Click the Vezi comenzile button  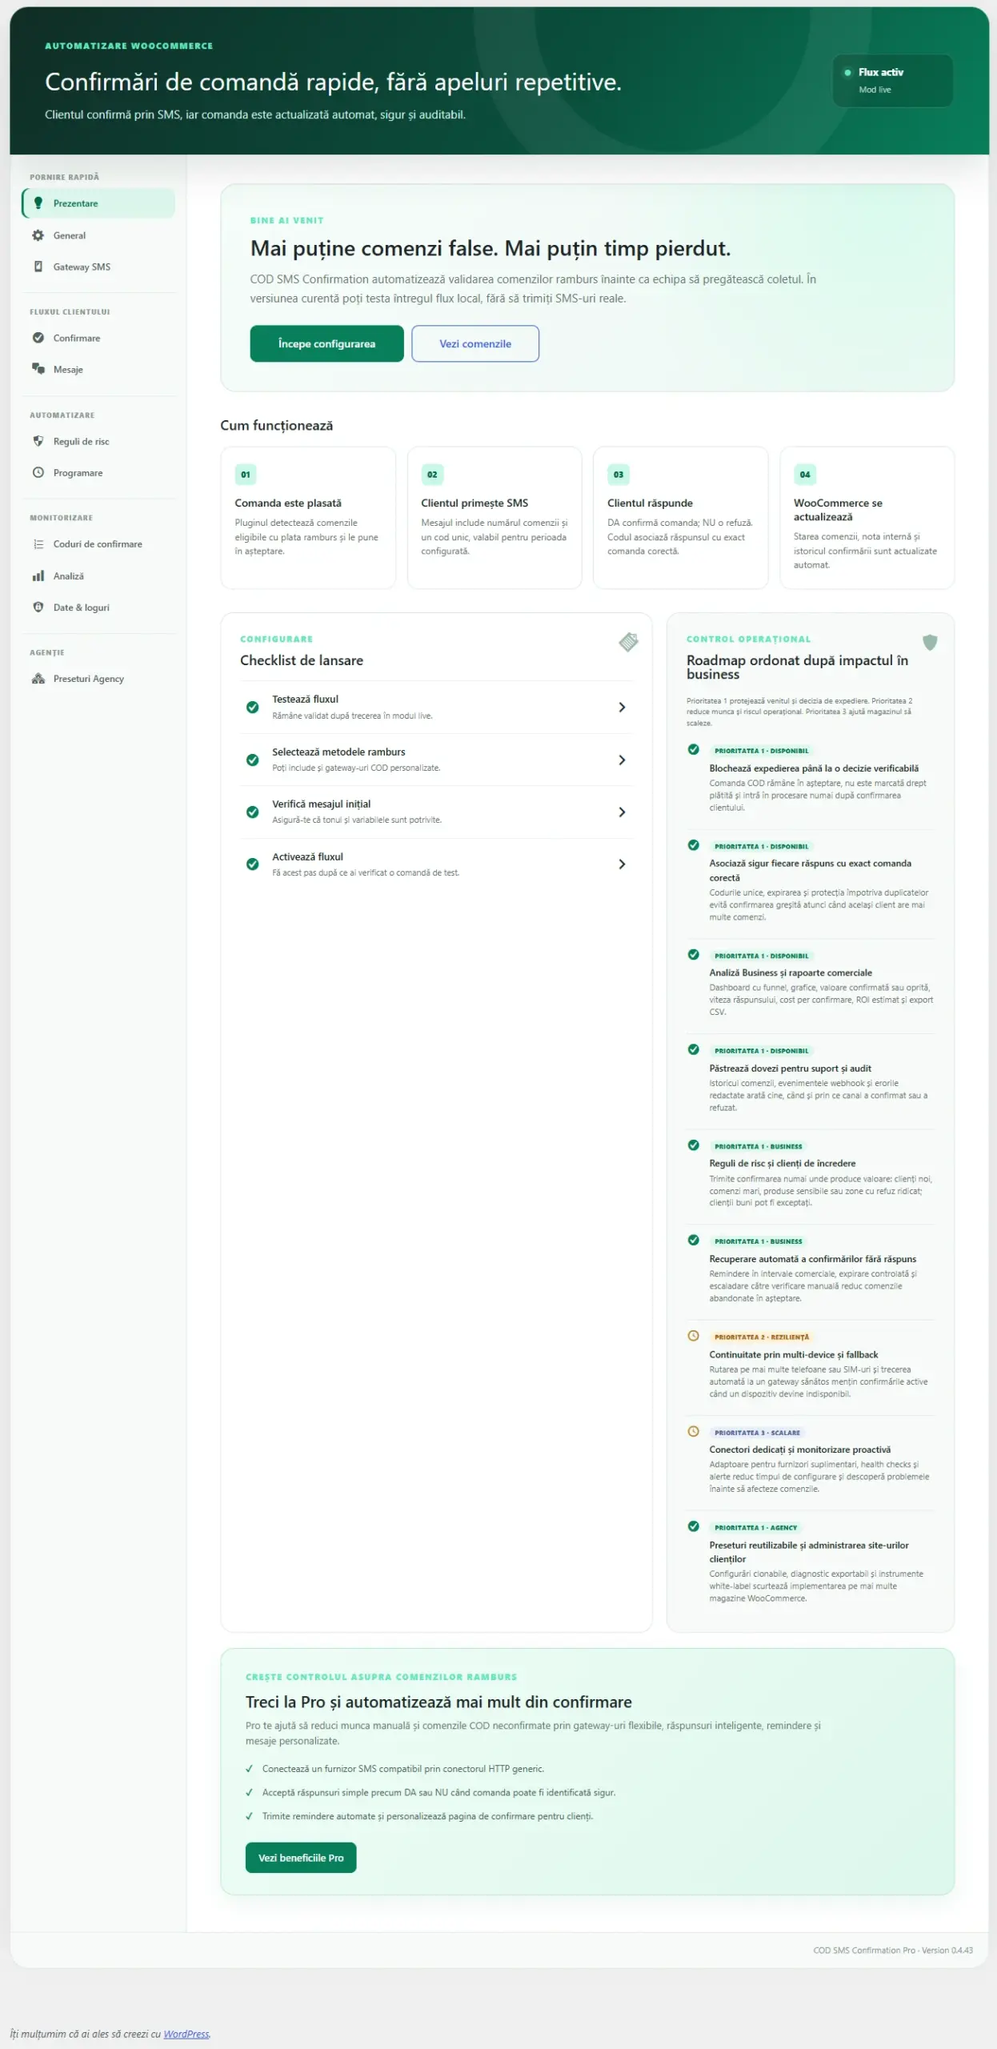tap(475, 343)
